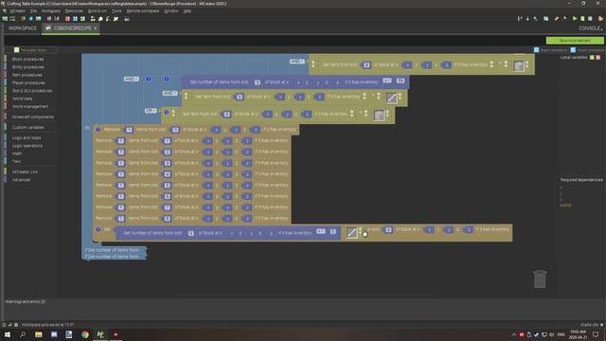
Task: Open World management category
Action: pyautogui.click(x=30, y=107)
